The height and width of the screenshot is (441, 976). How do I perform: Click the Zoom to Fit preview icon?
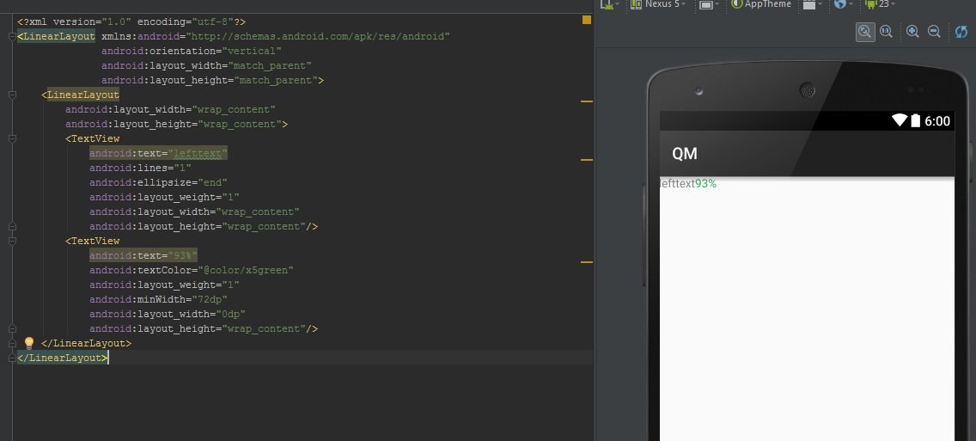click(865, 32)
